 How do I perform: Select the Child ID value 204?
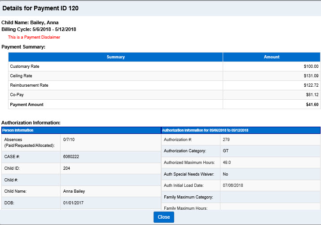66,168
